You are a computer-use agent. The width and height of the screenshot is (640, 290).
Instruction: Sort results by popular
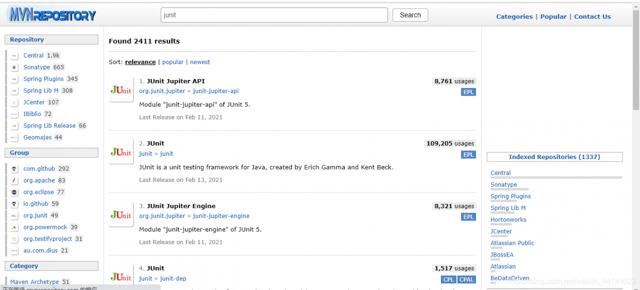click(172, 62)
